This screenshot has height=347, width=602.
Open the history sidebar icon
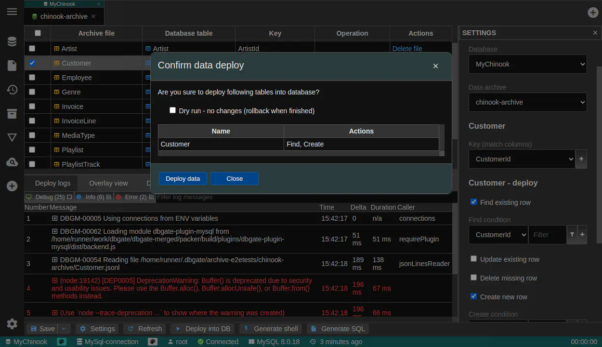pyautogui.click(x=12, y=90)
